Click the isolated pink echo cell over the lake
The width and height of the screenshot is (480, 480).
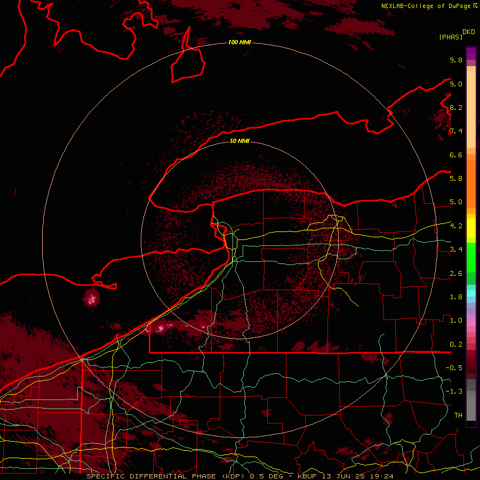coord(91,298)
